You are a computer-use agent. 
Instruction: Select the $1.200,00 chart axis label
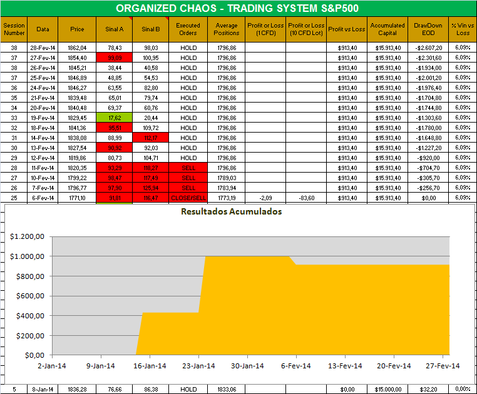27,236
